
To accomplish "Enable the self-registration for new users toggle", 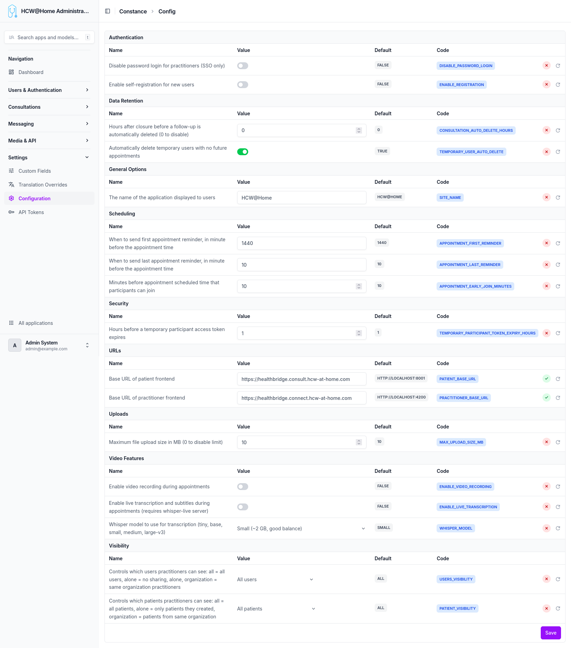I will tap(242, 85).
